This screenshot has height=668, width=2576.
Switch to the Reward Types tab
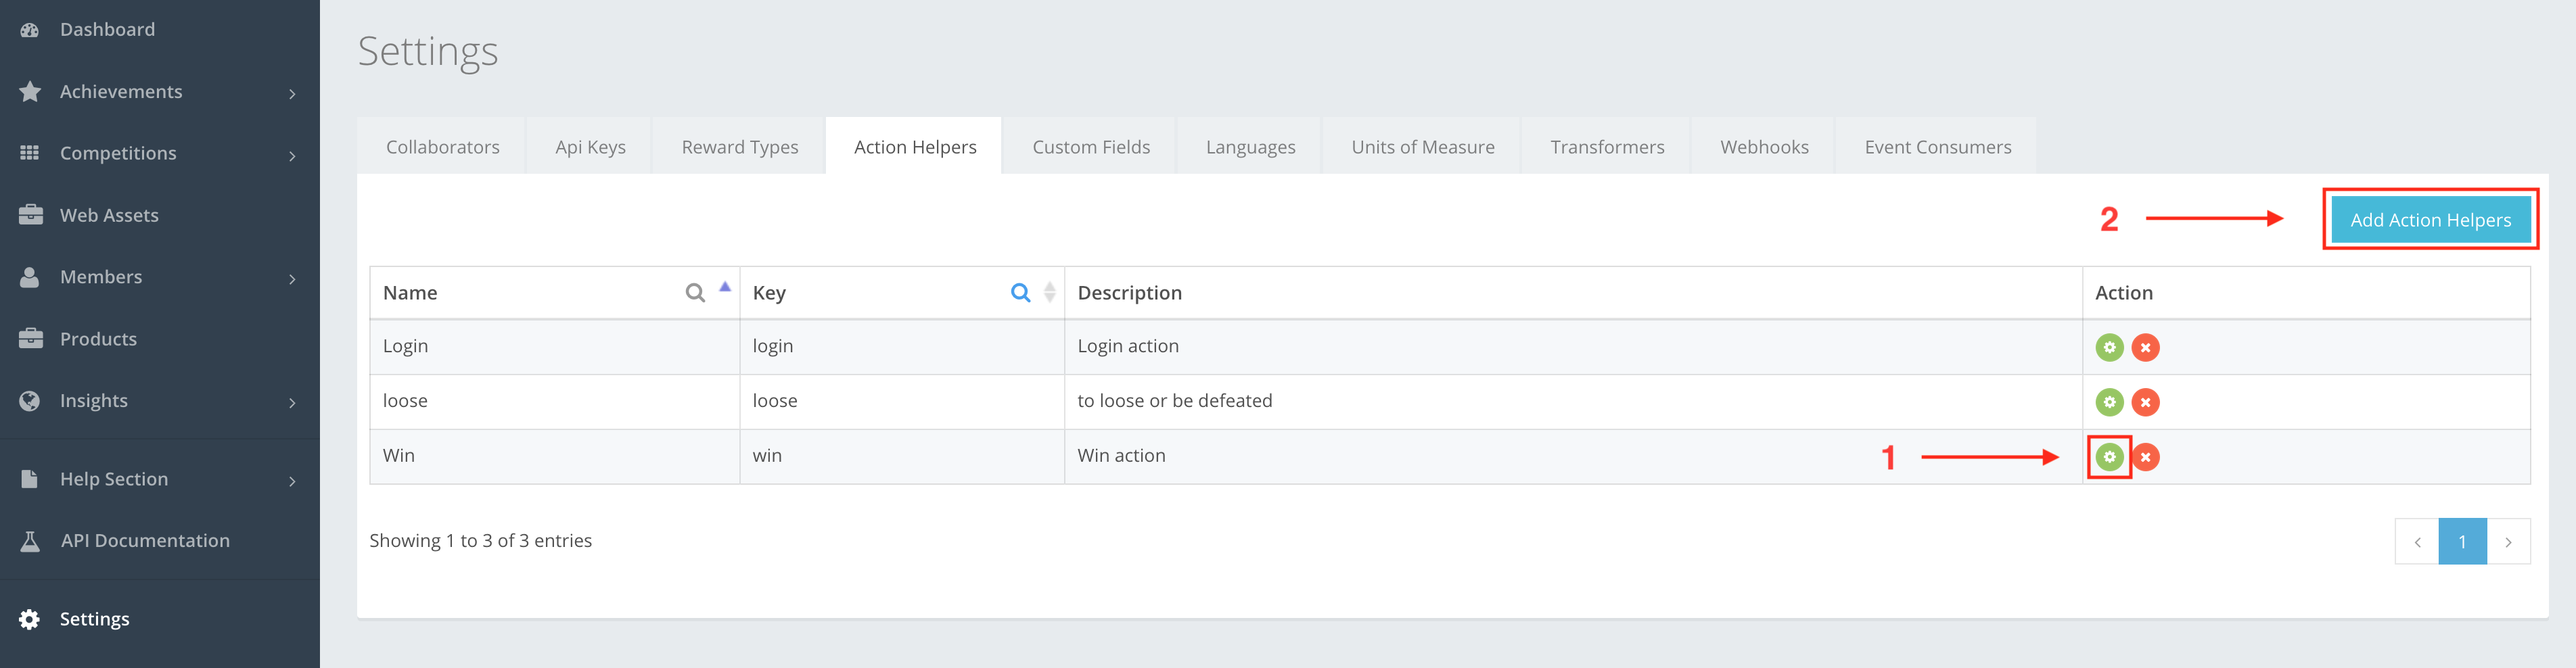point(739,147)
